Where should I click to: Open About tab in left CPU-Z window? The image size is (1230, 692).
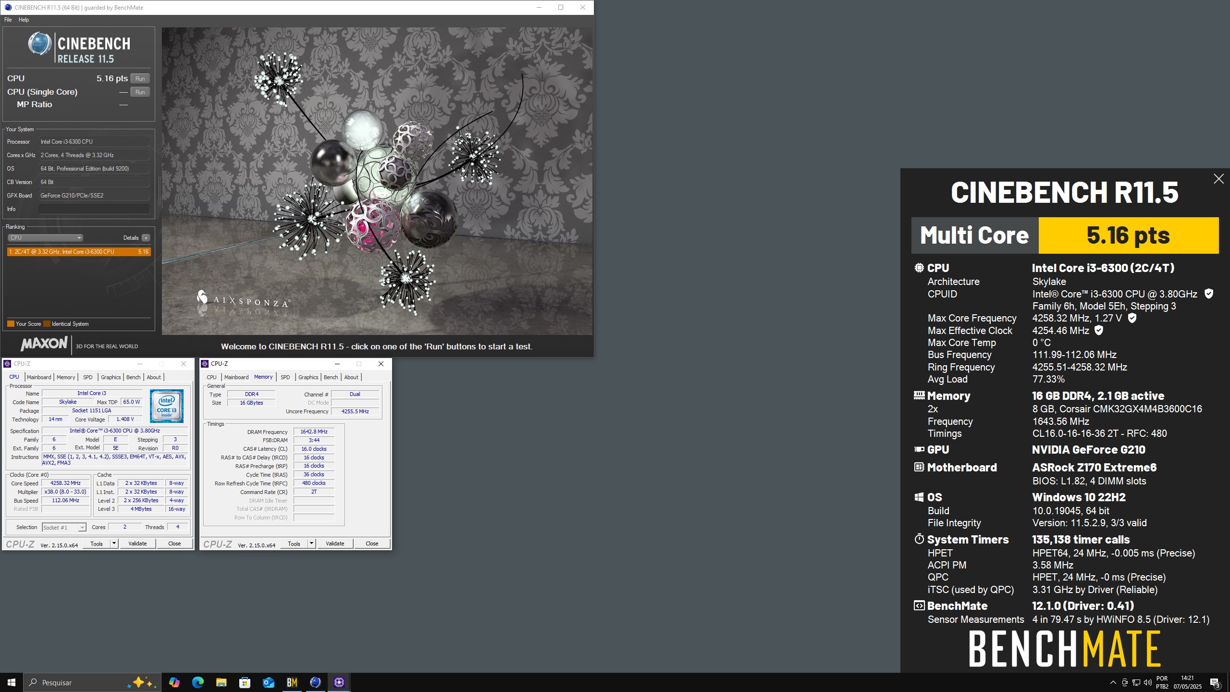[154, 377]
